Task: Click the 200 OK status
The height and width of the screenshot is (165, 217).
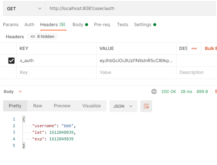Action: click(x=169, y=92)
